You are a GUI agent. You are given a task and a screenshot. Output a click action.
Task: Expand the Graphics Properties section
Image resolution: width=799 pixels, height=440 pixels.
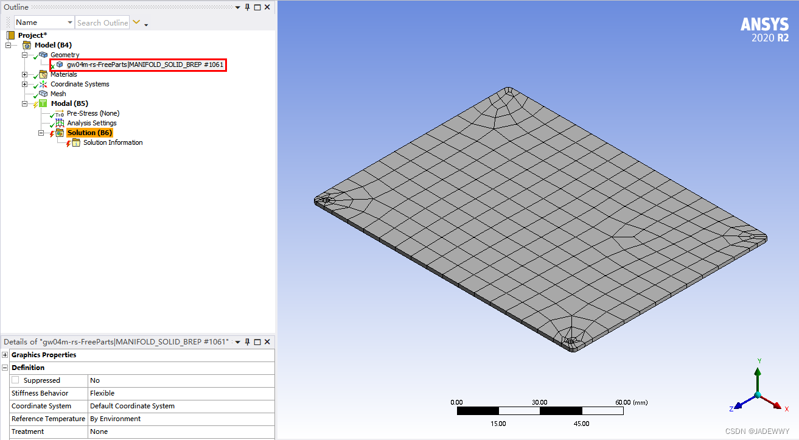[x=5, y=355]
